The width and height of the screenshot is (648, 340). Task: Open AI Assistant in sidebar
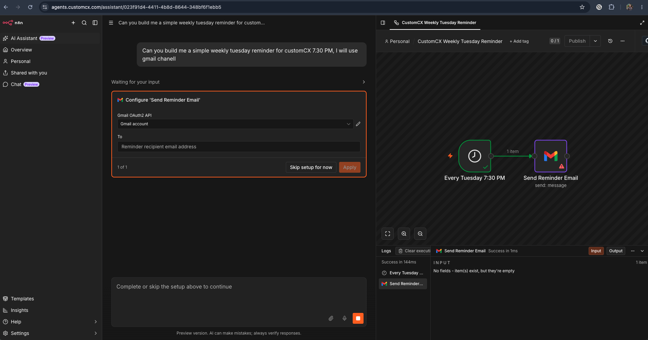[50, 38]
